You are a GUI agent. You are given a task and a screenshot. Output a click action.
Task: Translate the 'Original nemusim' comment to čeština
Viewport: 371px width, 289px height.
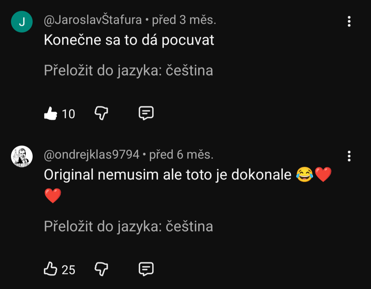[x=128, y=227]
